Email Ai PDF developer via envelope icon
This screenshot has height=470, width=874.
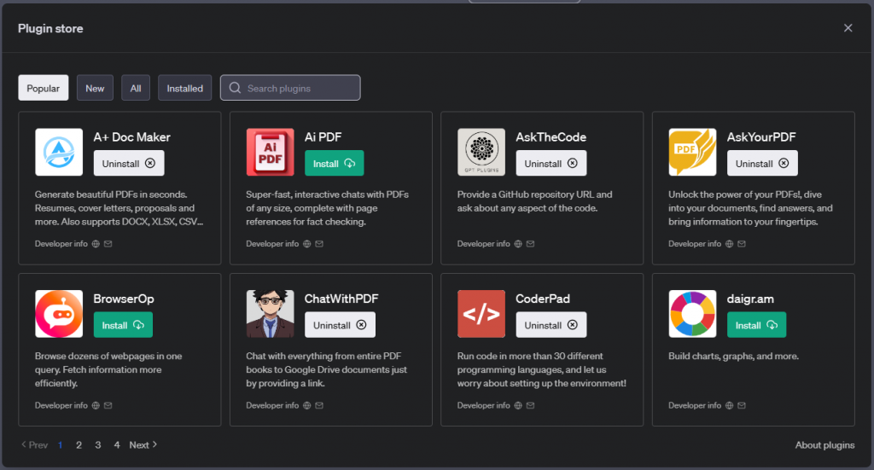point(319,244)
